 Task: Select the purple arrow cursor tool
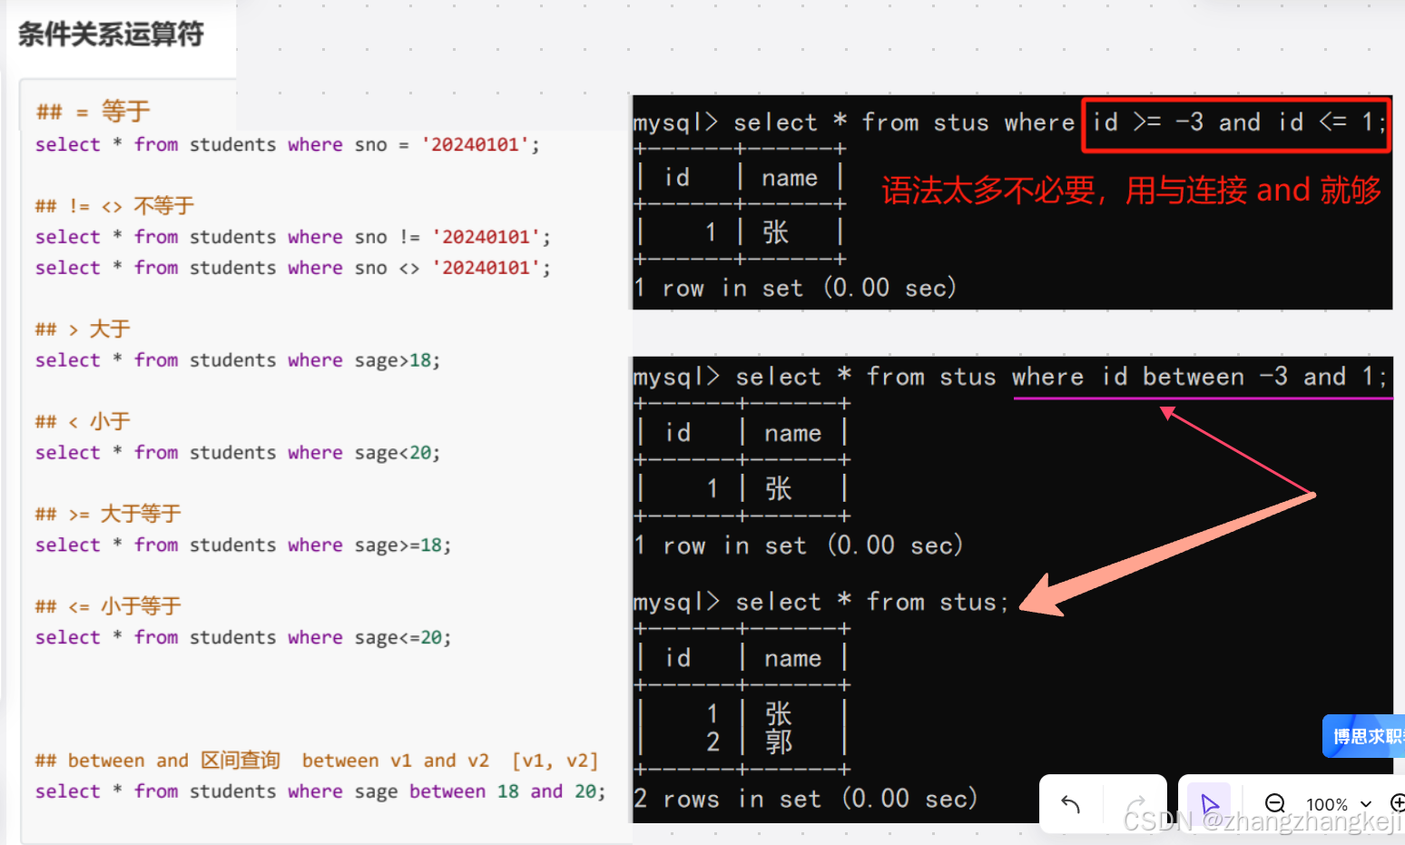[x=1210, y=804]
